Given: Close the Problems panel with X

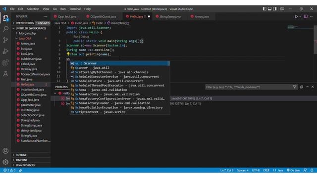Looking at the screenshot, I should pyautogui.click(x=313, y=87).
